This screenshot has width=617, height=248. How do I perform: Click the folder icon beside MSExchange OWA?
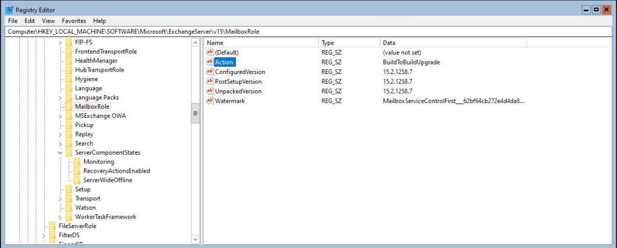click(x=69, y=116)
